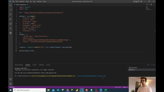This screenshot has width=164, height=92.
Task: Open the Edit menu
Action: click(17, 2)
